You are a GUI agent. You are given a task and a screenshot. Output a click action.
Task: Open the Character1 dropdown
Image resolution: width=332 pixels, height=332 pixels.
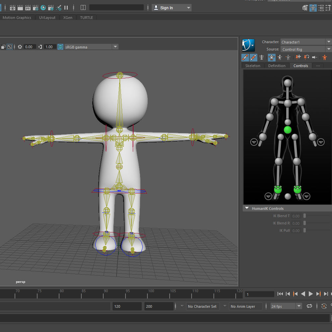pyautogui.click(x=306, y=42)
